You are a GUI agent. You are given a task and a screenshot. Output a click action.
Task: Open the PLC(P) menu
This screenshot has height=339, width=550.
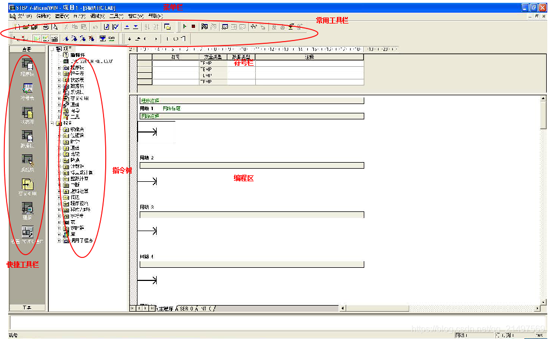[x=79, y=16]
